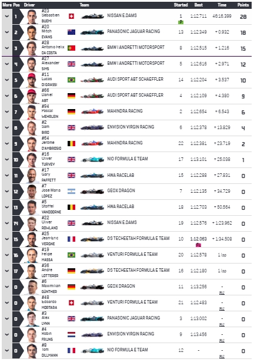Click the Points column header
254x362 pixels.
(x=243, y=5)
